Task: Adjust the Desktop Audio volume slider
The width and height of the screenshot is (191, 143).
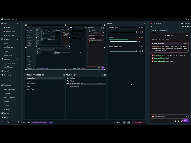Action: 123,32
